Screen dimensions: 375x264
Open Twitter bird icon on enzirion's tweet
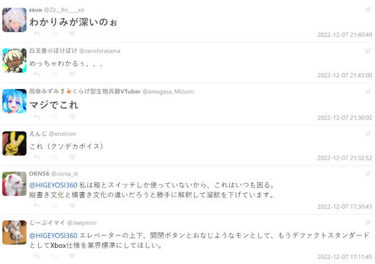pyautogui.click(x=368, y=134)
